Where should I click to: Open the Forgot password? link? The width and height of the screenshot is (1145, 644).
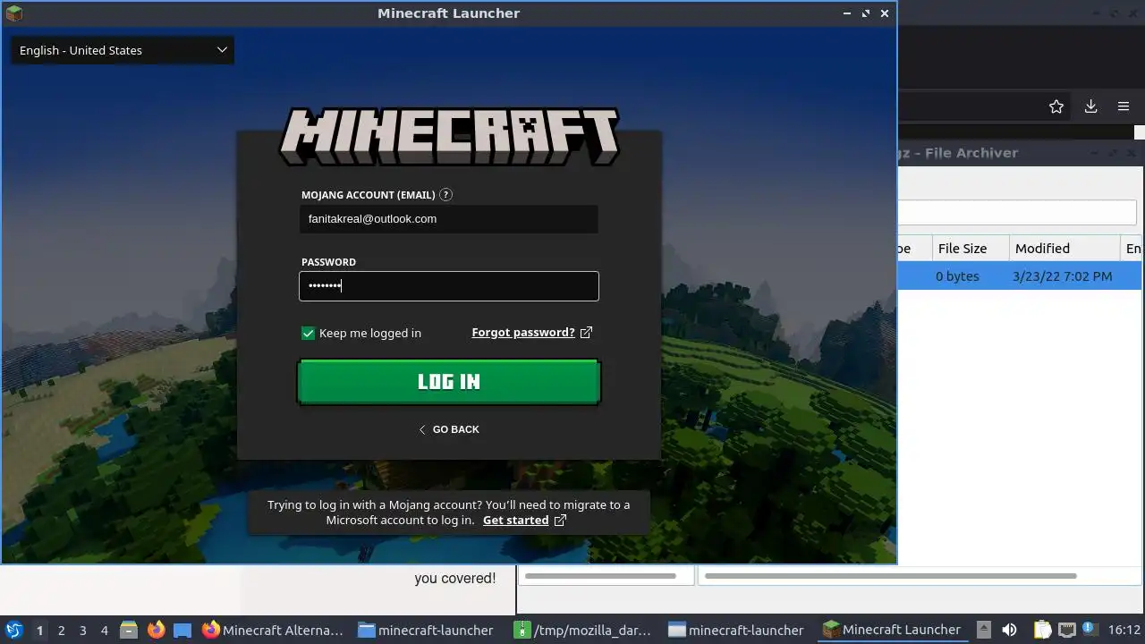(523, 333)
